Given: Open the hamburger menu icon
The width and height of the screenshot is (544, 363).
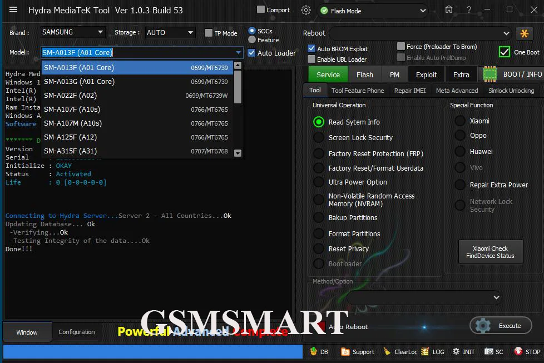Looking at the screenshot, I should [13, 9].
